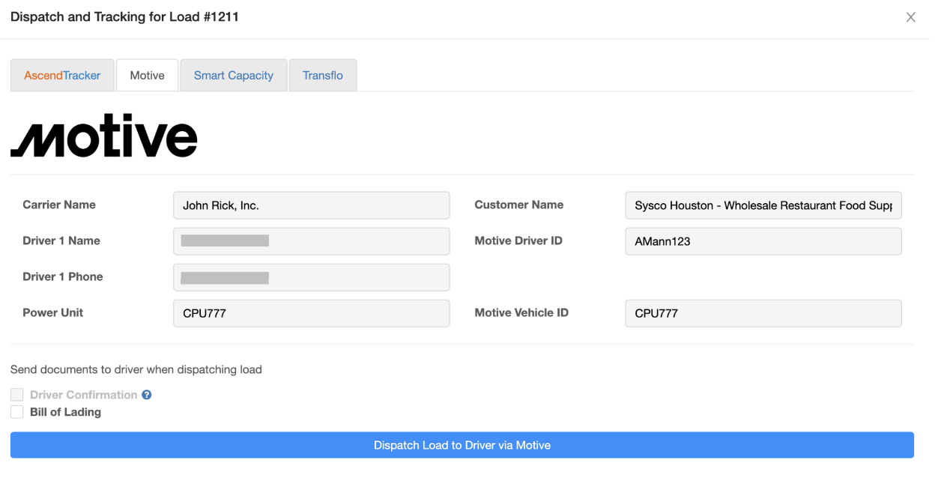Click the Motive logo

(104, 136)
